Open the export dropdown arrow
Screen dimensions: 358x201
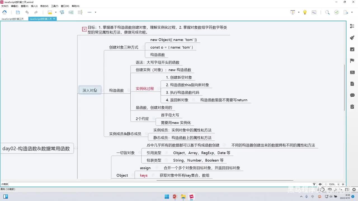(351, 12)
